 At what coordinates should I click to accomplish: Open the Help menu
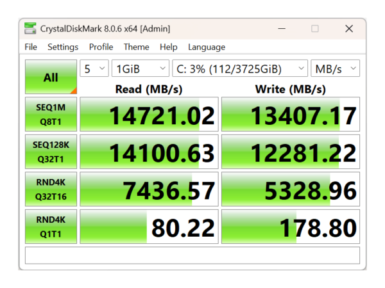pos(169,47)
